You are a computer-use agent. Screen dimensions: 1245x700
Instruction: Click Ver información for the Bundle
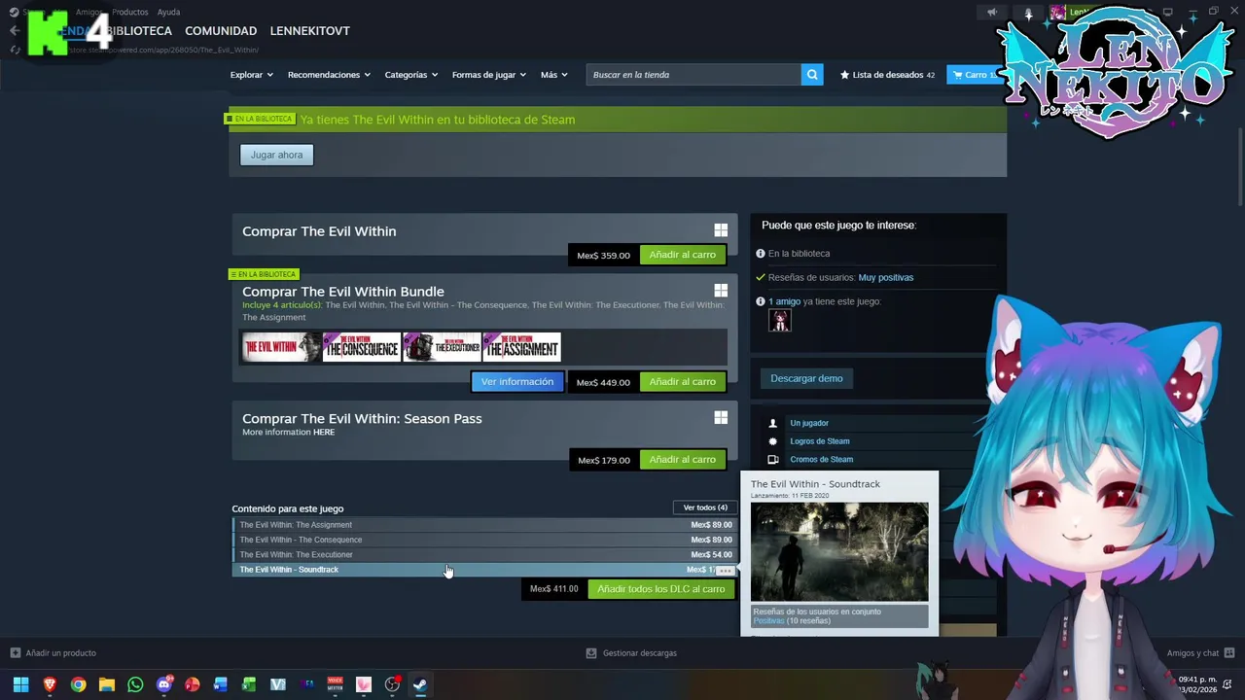[x=516, y=381]
